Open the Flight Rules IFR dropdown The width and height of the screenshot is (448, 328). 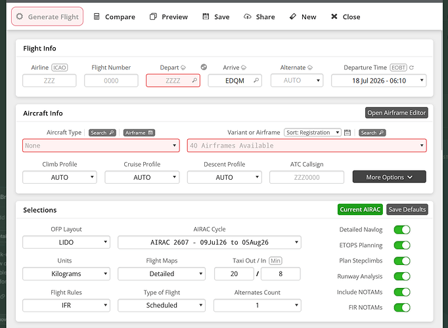pos(66,305)
